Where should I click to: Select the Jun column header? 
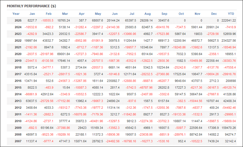(x=114, y=14)
